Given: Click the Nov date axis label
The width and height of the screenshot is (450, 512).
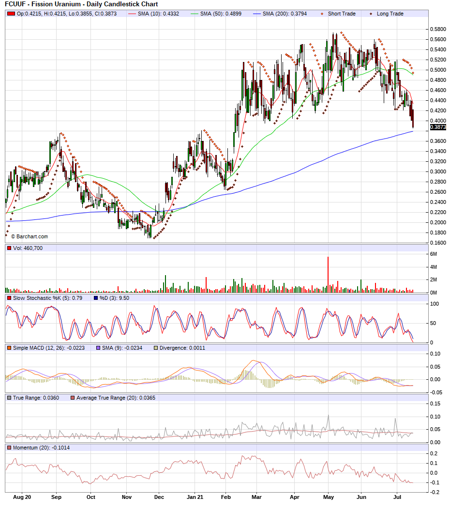Looking at the screenshot, I should tap(126, 497).
